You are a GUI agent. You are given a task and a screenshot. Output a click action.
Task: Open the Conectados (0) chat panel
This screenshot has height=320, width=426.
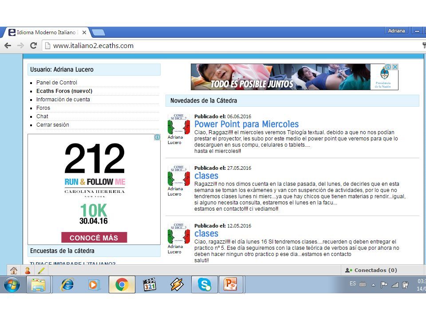(371, 270)
